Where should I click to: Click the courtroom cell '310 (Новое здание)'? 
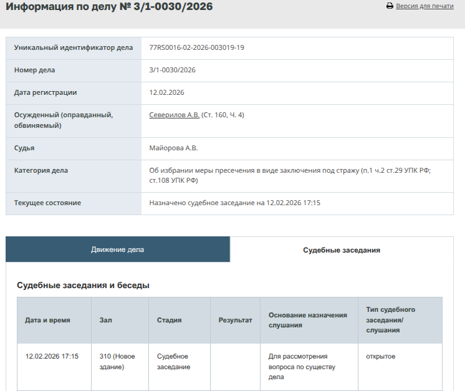[x=117, y=362]
